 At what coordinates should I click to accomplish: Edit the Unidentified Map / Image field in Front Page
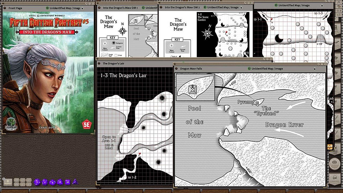click(x=65, y=8)
